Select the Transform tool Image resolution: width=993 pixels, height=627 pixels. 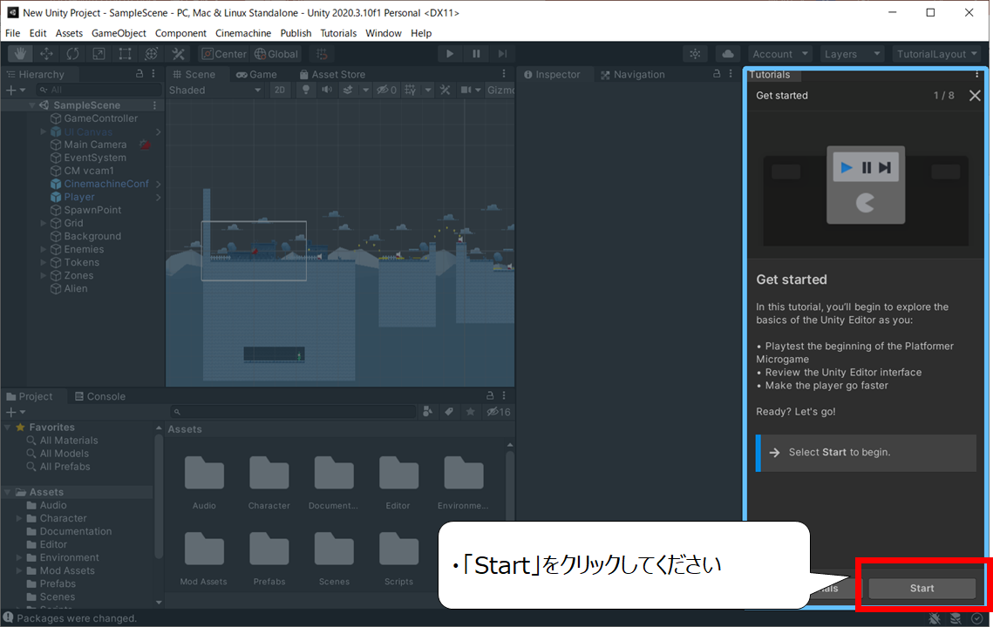pos(152,54)
